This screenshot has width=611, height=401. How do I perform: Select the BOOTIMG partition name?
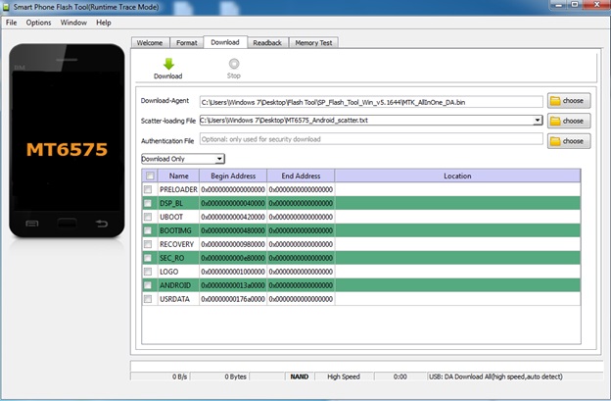[175, 230]
